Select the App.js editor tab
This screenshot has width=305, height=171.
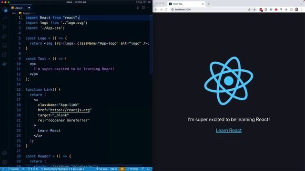[20, 8]
